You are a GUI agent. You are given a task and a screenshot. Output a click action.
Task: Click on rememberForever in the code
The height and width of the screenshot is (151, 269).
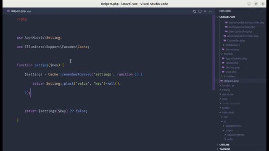(76, 74)
